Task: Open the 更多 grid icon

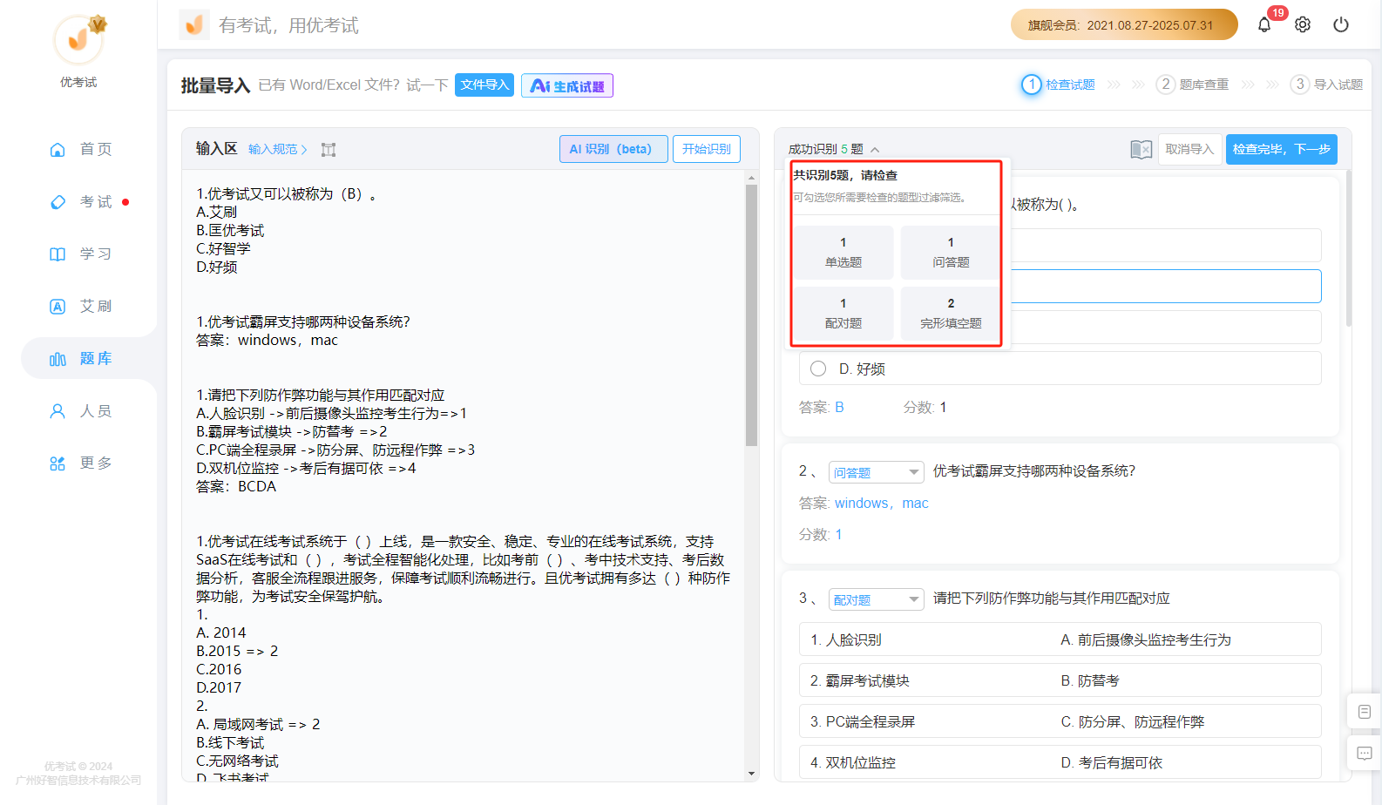Action: (x=58, y=463)
